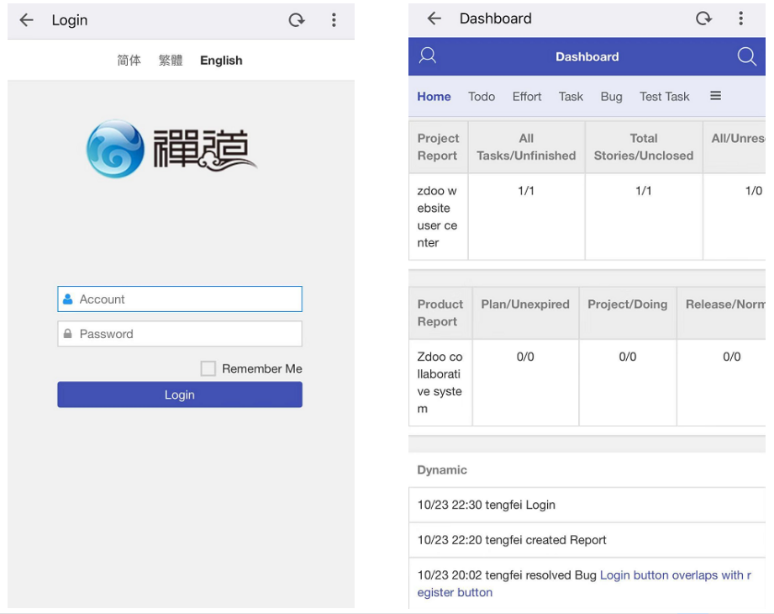Go to the Bug tab
Image resolution: width=774 pixels, height=614 pixels.
[611, 97]
